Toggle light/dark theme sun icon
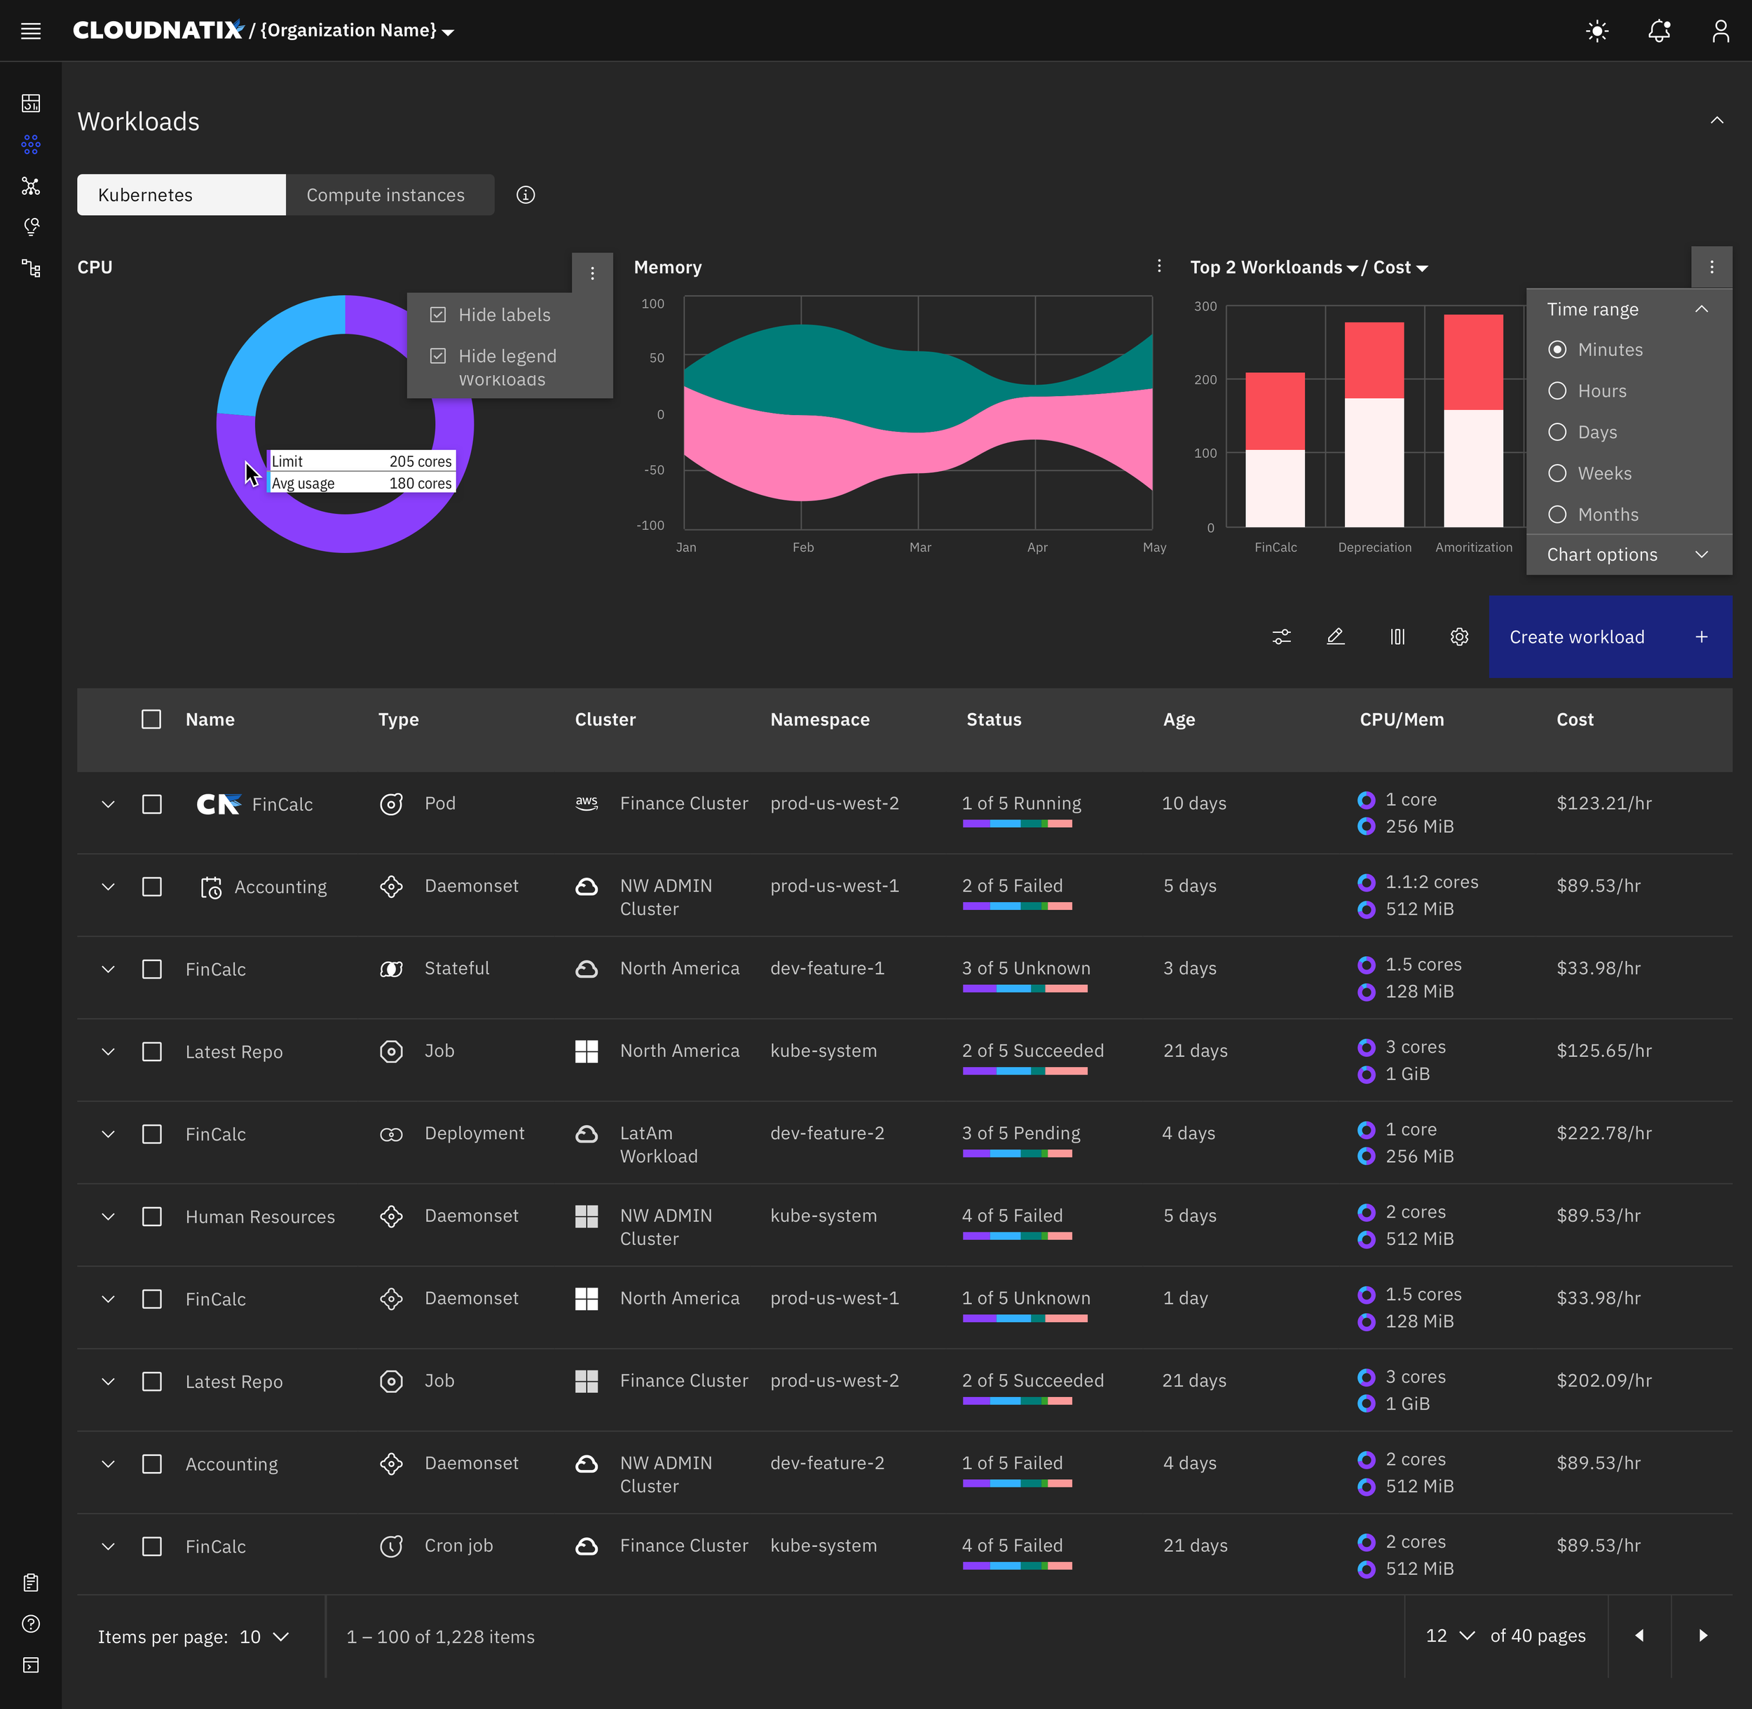 [1596, 32]
